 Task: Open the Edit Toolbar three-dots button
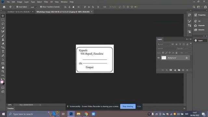(x=3, y=75)
